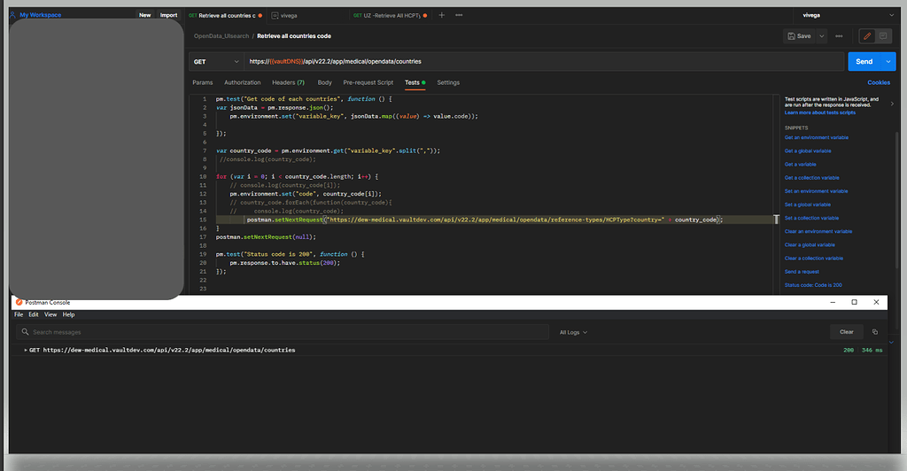Collapse the snippets panel with chevron
Viewport: 907px width, 471px height.
coord(892,104)
